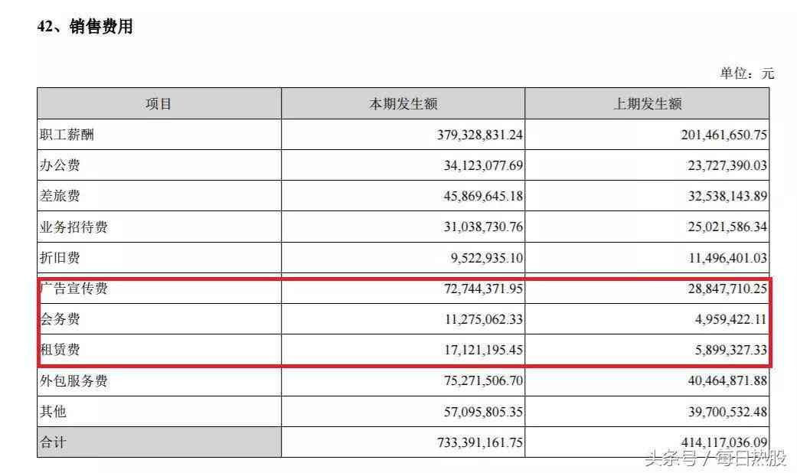Select the 职工薪酬 row label
The height and width of the screenshot is (473, 797).
[67, 135]
